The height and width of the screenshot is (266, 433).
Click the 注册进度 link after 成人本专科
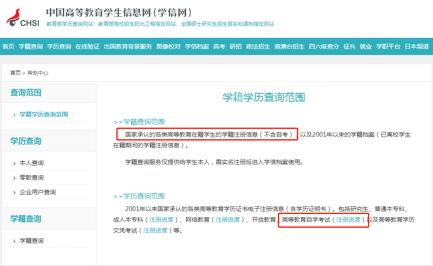click(x=161, y=220)
